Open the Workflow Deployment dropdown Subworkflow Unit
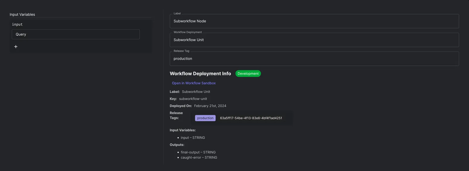This screenshot has width=469, height=171. [314, 40]
